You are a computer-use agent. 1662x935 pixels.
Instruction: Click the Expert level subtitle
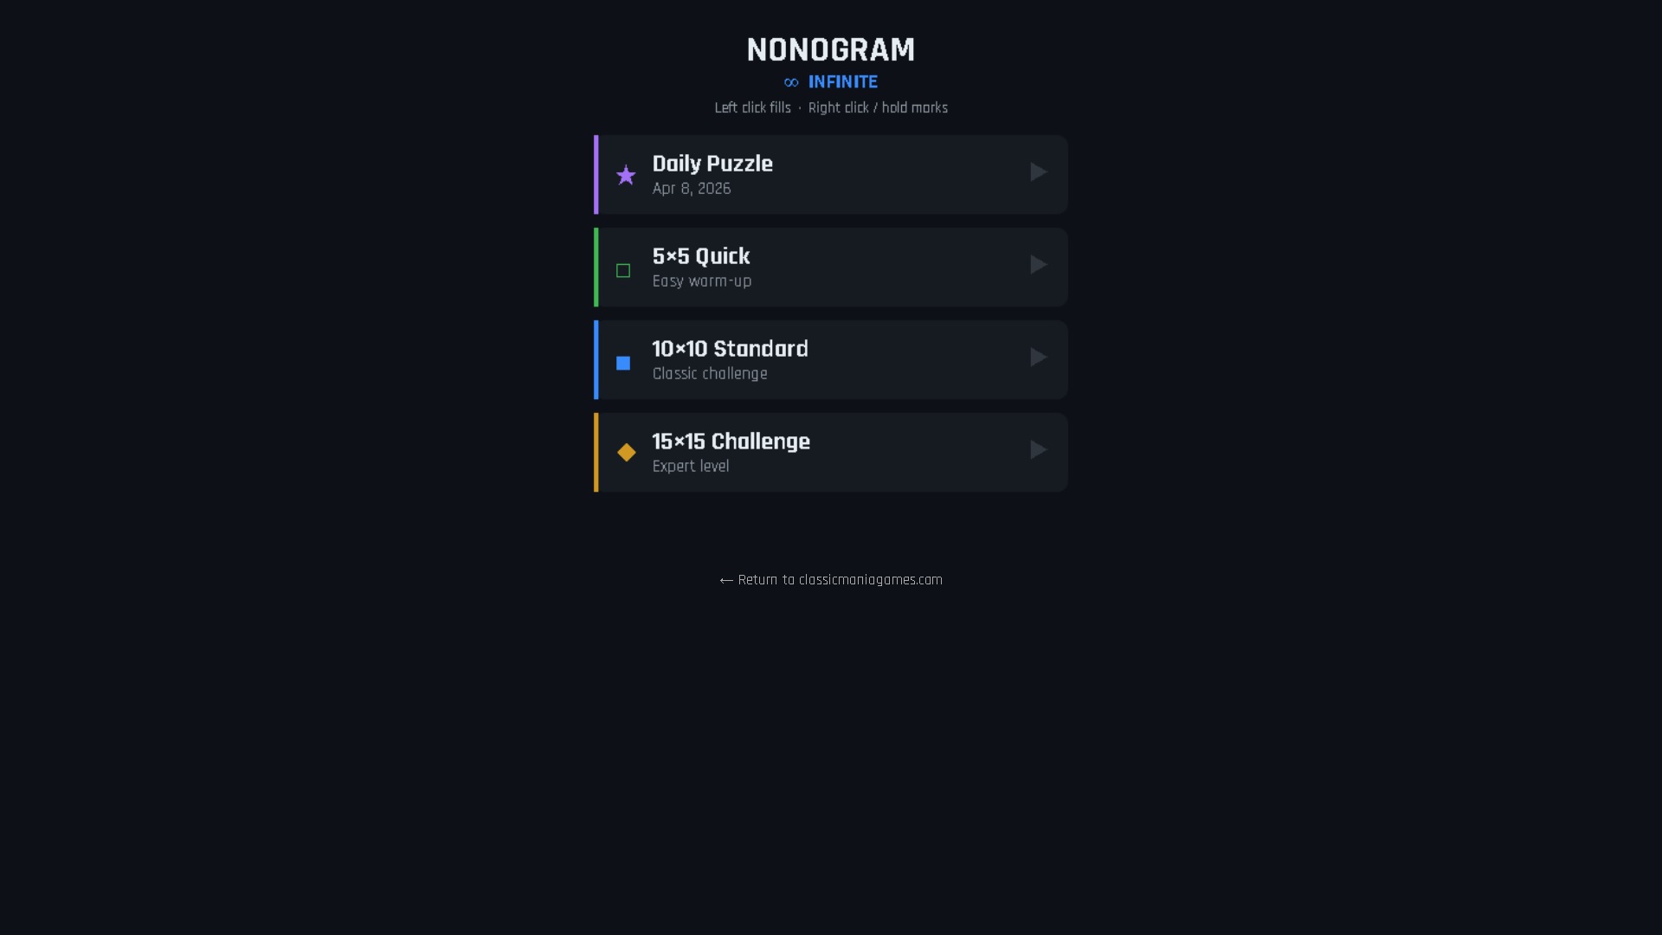pos(690,467)
